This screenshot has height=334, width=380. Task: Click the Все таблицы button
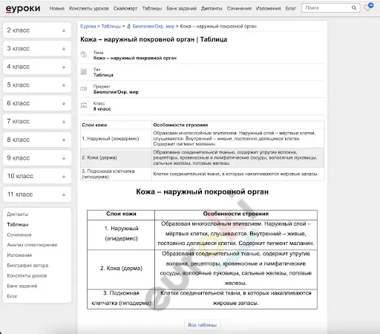pyautogui.click(x=203, y=325)
